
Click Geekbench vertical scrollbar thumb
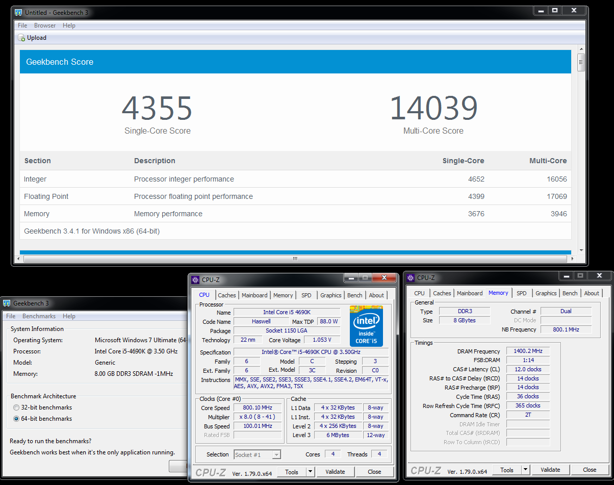tap(581, 62)
